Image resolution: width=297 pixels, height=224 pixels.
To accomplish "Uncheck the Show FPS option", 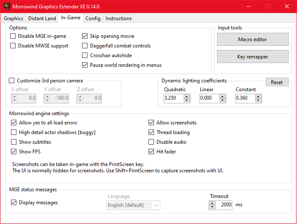I will tap(13, 152).
